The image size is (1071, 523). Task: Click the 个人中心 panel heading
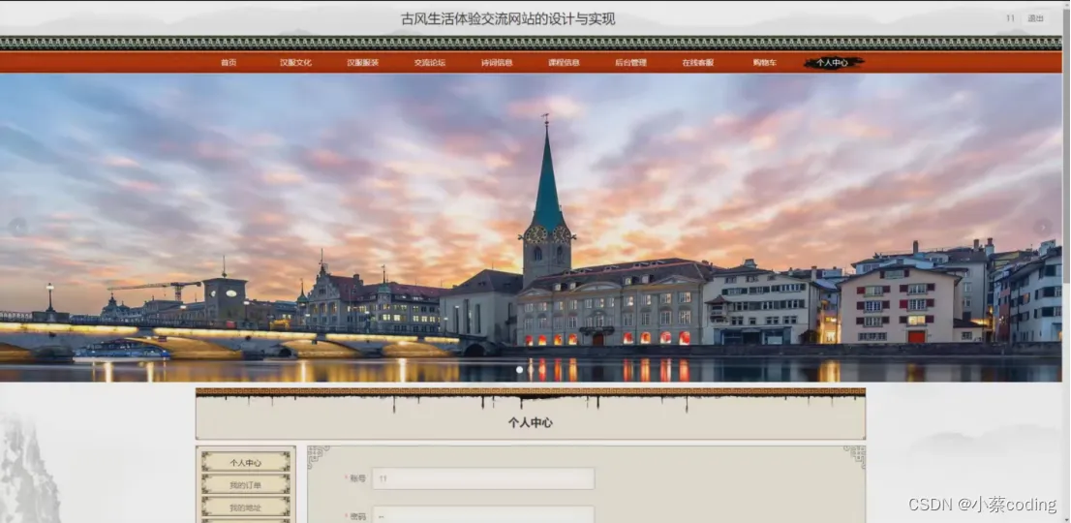[530, 422]
